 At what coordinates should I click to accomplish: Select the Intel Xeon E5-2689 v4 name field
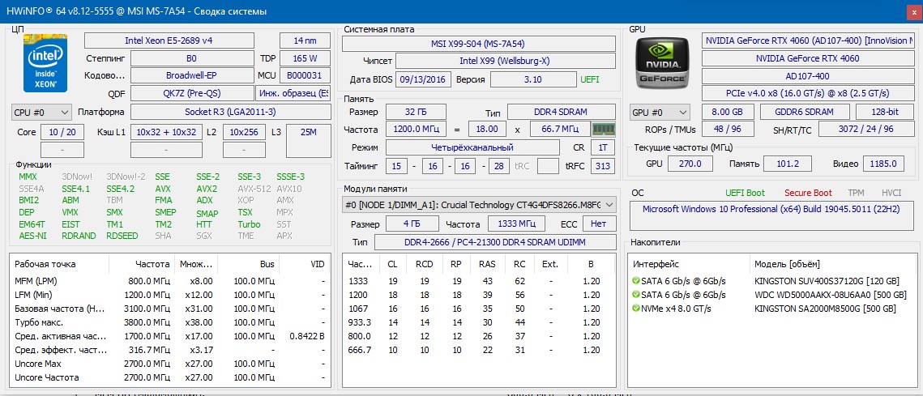pos(179,40)
